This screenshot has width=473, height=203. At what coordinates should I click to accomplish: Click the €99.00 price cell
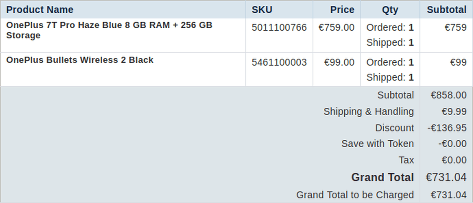point(339,62)
